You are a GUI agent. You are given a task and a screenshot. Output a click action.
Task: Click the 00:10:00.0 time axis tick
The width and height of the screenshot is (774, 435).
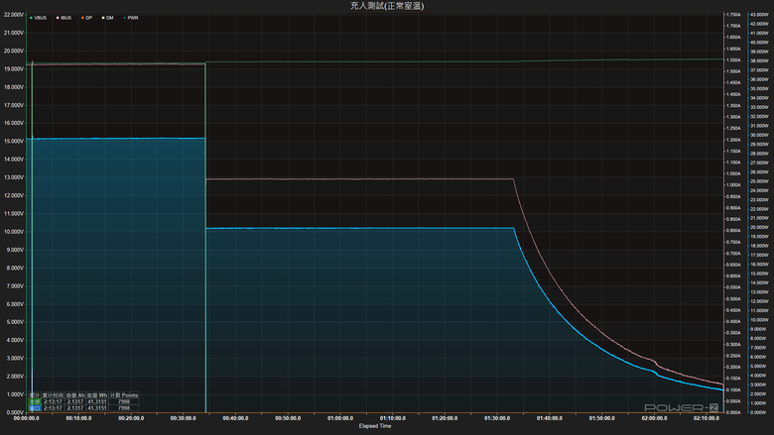pos(79,418)
